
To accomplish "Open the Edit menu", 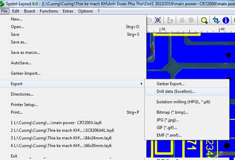I will point(16,11).
